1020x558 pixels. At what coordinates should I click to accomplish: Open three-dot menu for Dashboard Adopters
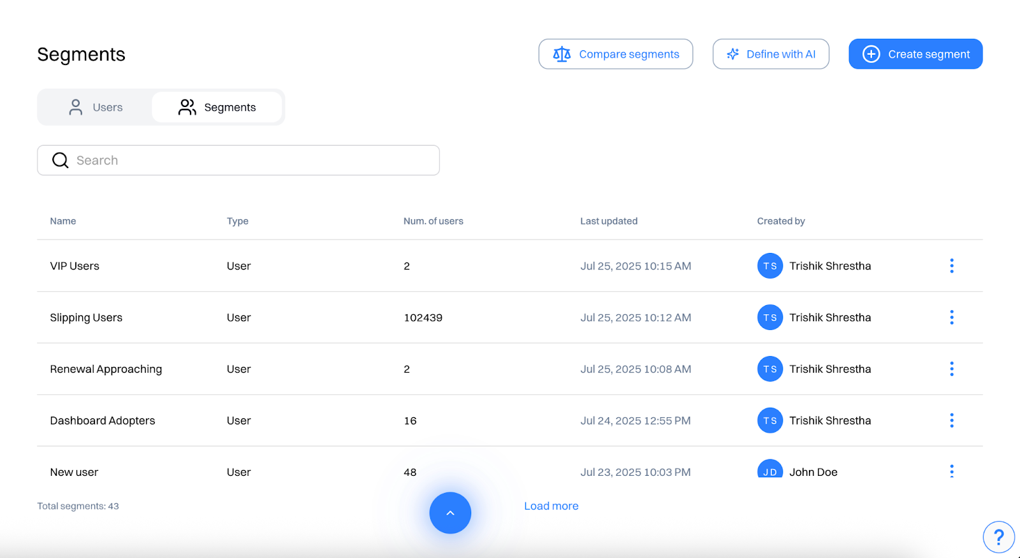(952, 420)
